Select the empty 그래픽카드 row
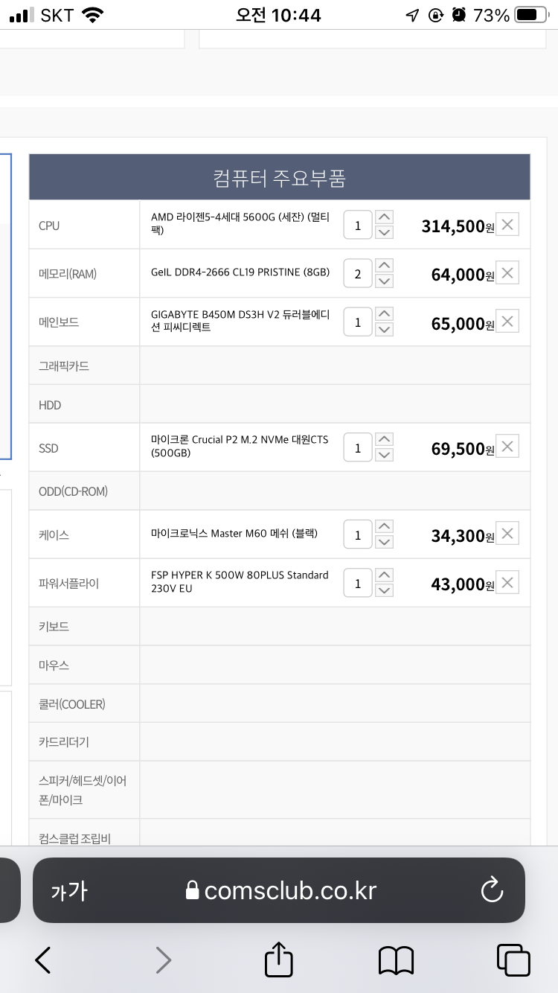Viewport: 558px width, 993px height. pos(280,365)
